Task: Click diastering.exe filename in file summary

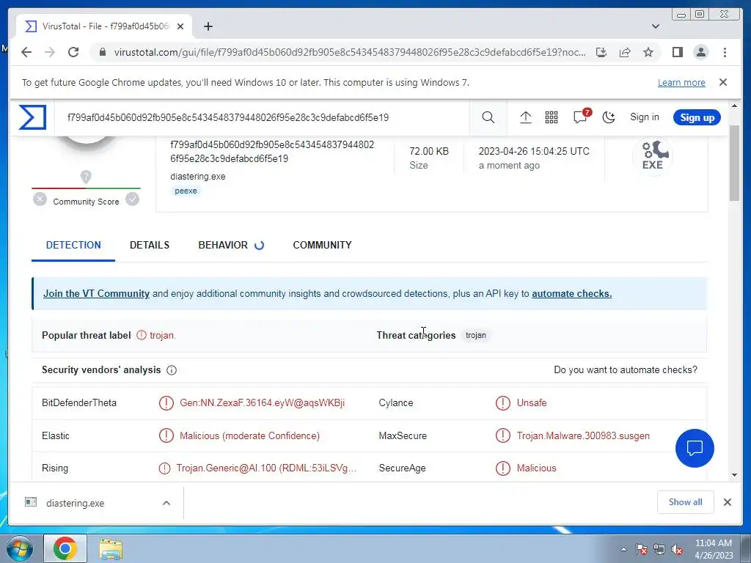Action: point(198,176)
